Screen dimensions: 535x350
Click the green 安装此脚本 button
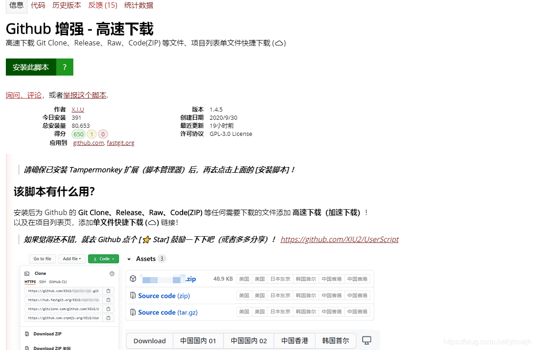tap(31, 67)
